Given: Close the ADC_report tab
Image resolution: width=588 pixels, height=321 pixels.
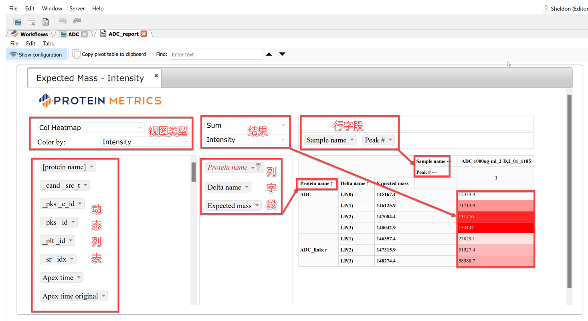Looking at the screenshot, I should click(144, 34).
